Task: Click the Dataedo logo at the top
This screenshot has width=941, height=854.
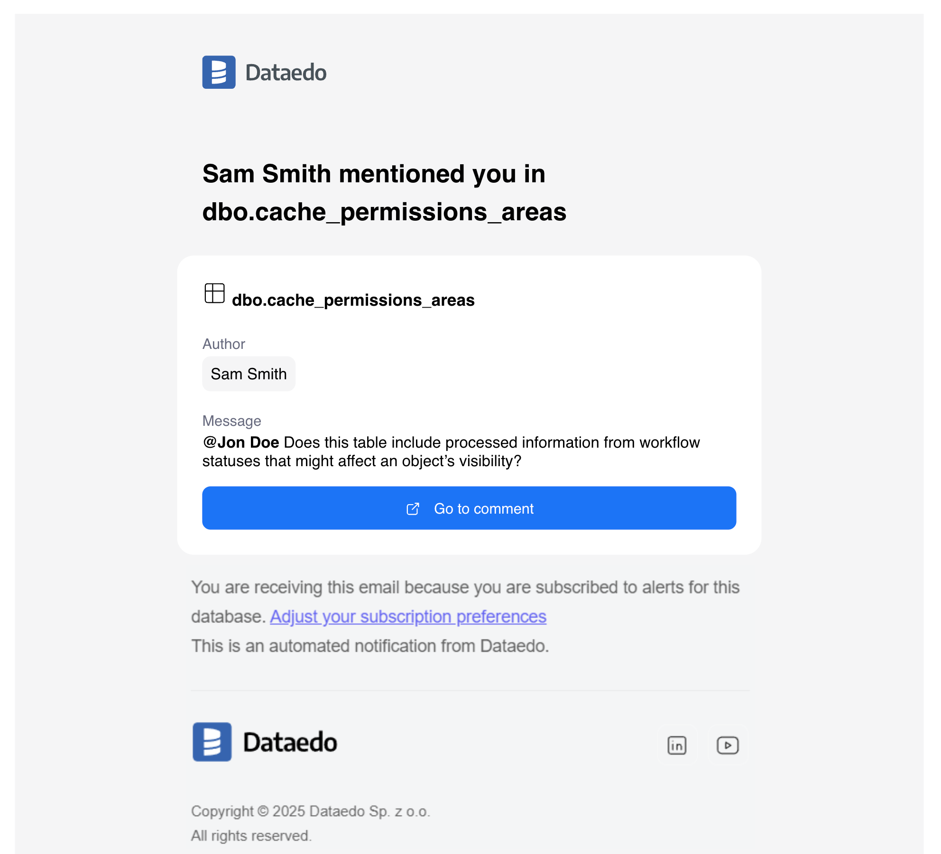Action: (265, 72)
